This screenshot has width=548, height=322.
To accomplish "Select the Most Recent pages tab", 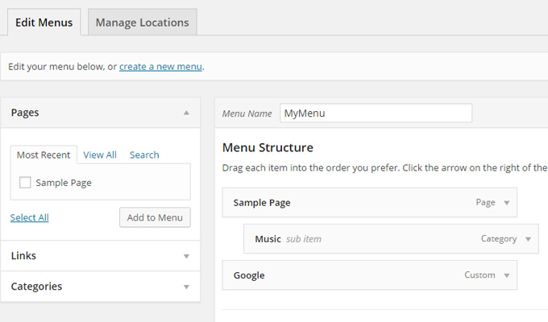I will point(44,155).
